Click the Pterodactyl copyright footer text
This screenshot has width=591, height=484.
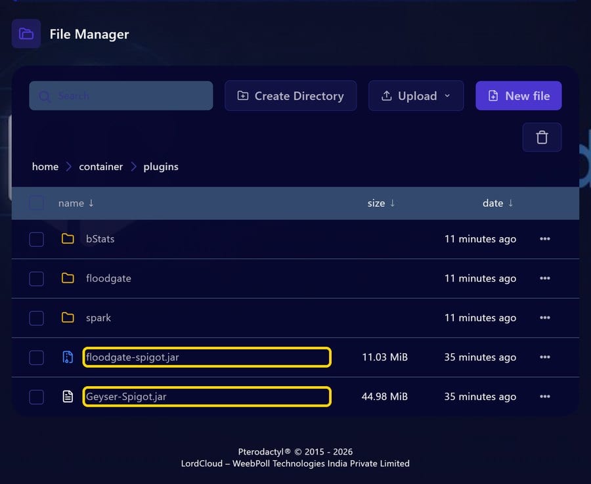tap(295, 452)
